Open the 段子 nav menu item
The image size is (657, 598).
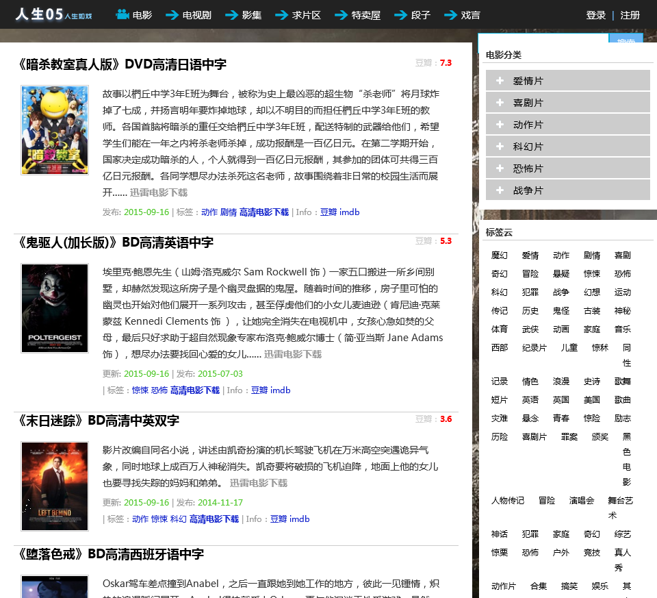(420, 15)
